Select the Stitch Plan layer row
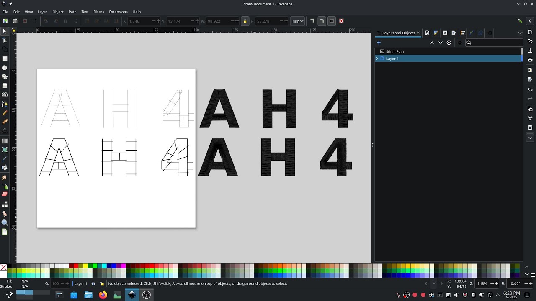 (448, 51)
